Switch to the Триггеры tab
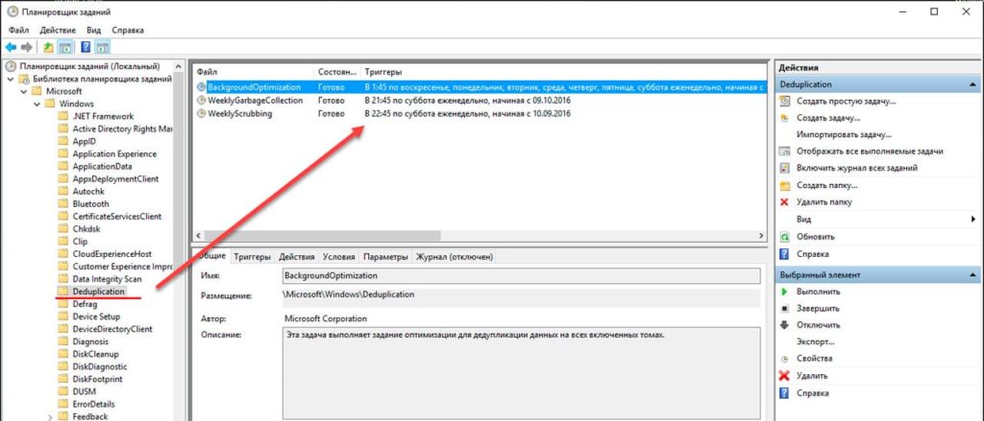The height and width of the screenshot is (421, 984). [253, 257]
